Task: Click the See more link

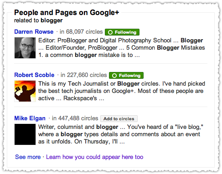Action: click(x=28, y=157)
